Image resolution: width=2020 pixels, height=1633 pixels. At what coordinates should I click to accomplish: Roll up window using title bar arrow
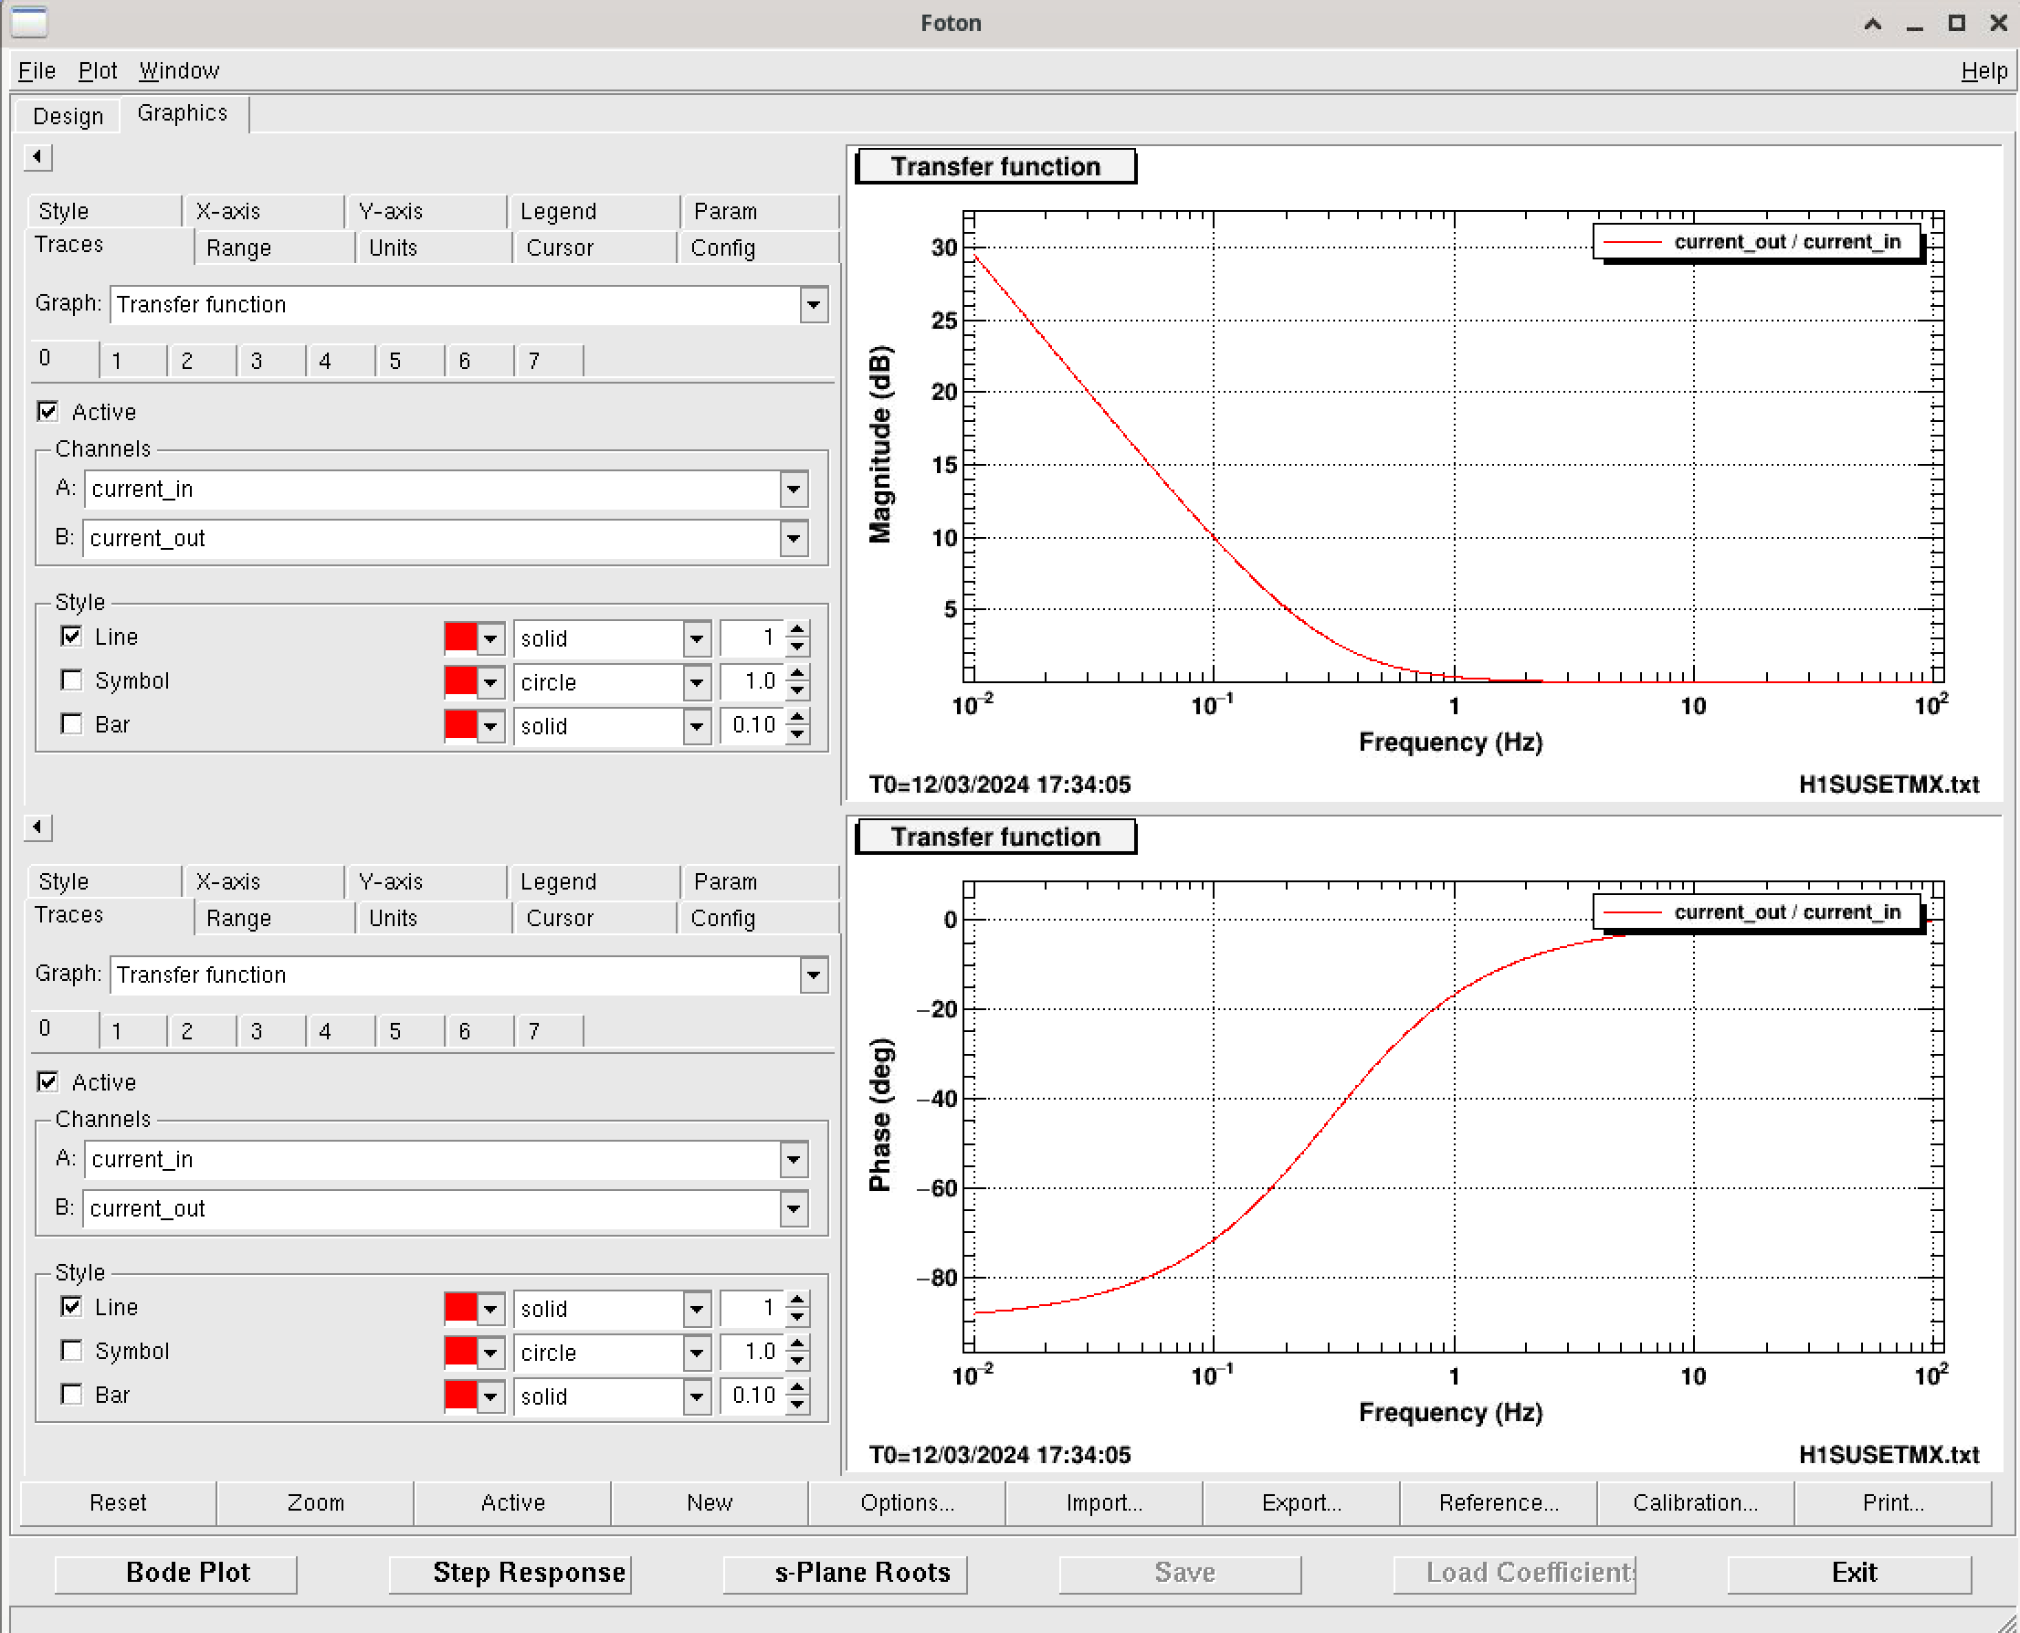pyautogui.click(x=1872, y=24)
